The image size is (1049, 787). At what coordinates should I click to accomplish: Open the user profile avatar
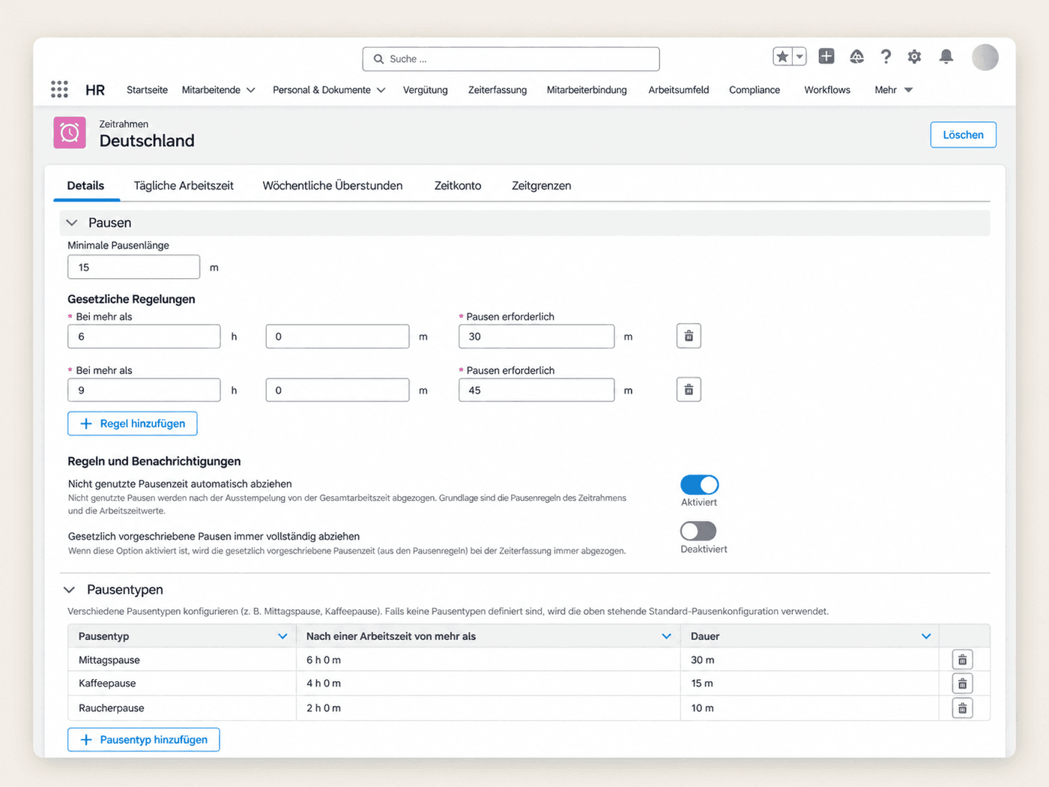click(985, 57)
